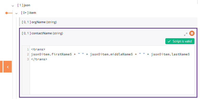
Task: Click json$item.firstName$ in the script
Action: pyautogui.click(x=51, y=54)
